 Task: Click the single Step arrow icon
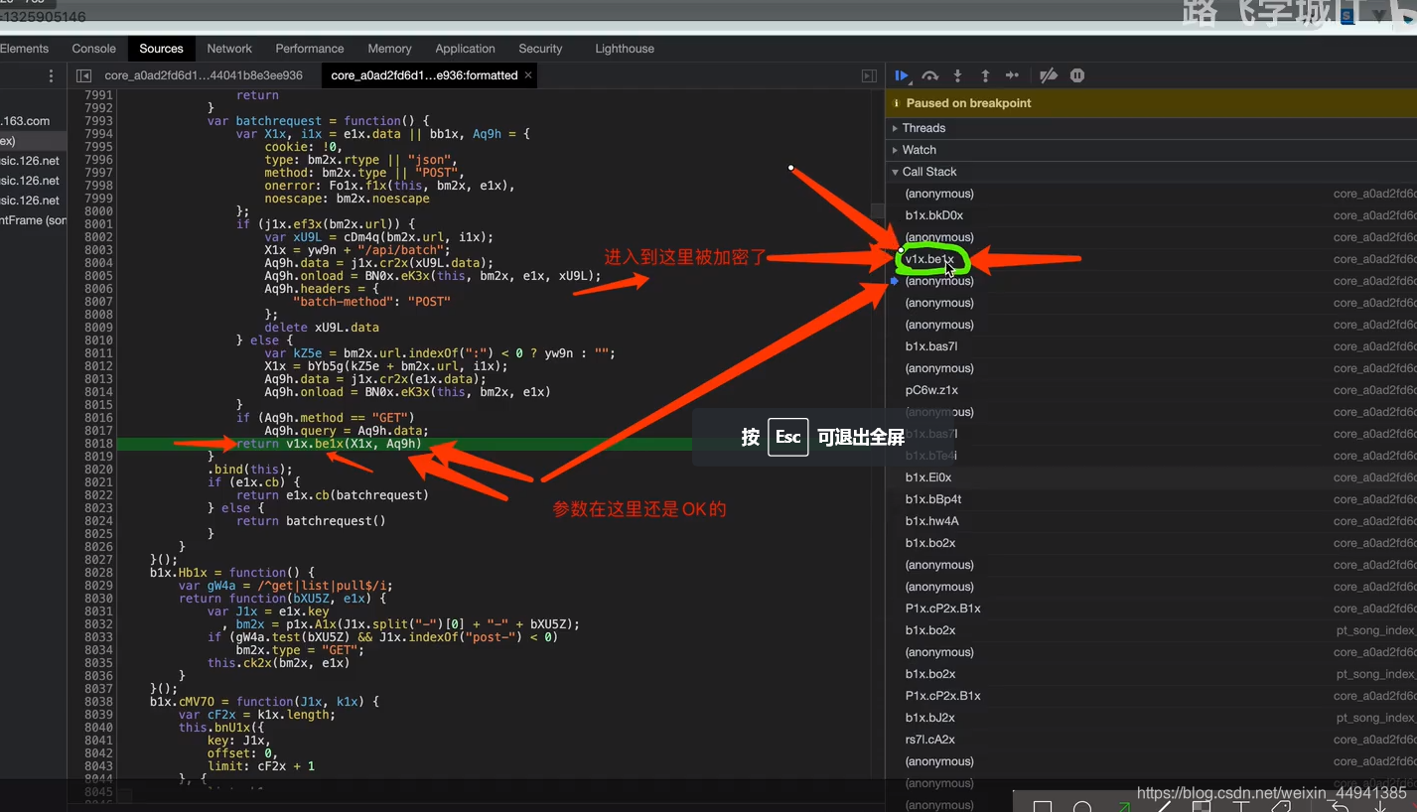click(x=1012, y=75)
